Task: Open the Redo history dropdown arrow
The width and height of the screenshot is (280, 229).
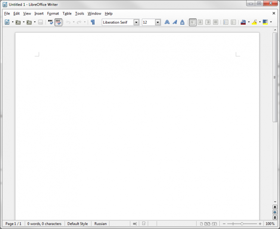Action: [x=85, y=22]
